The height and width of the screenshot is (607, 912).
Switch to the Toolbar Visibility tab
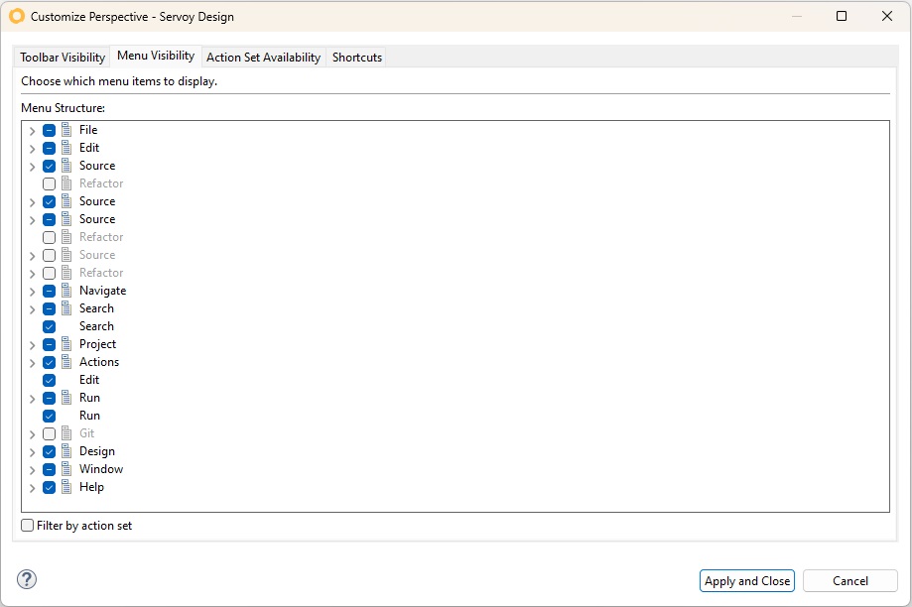(x=63, y=58)
